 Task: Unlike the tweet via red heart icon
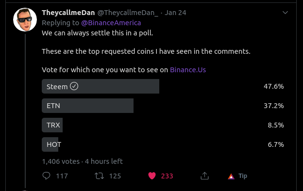point(152,176)
